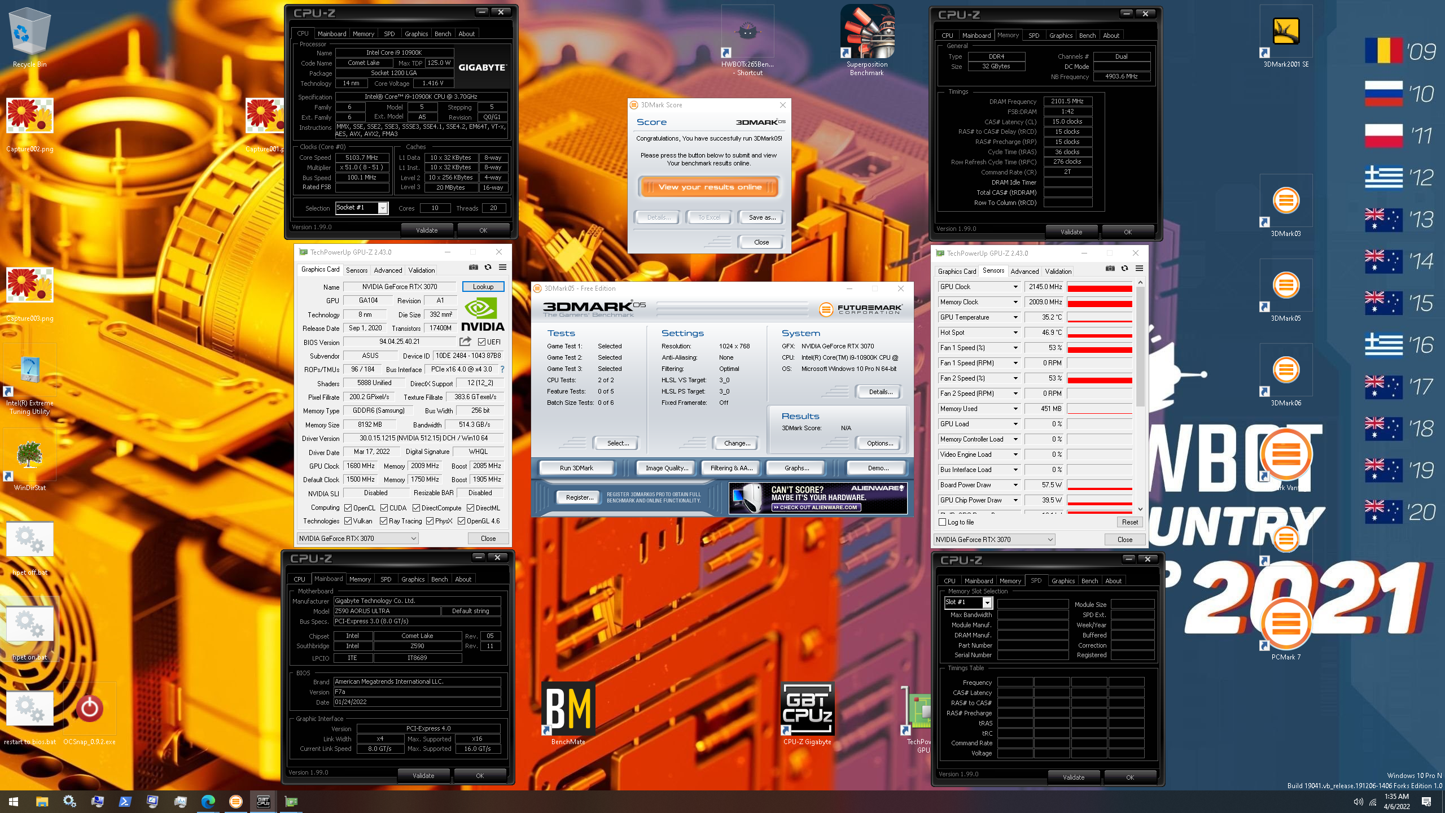Enable the Log to file checkbox
Image resolution: width=1445 pixels, height=813 pixels.
coord(942,522)
